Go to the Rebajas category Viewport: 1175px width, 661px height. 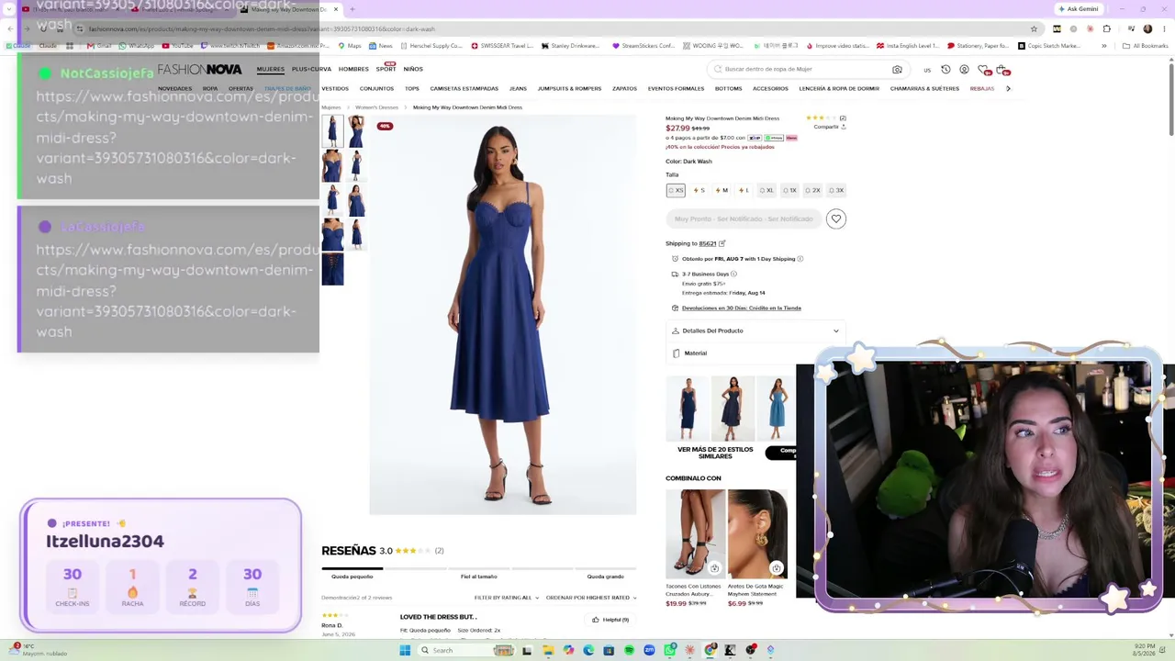click(982, 88)
